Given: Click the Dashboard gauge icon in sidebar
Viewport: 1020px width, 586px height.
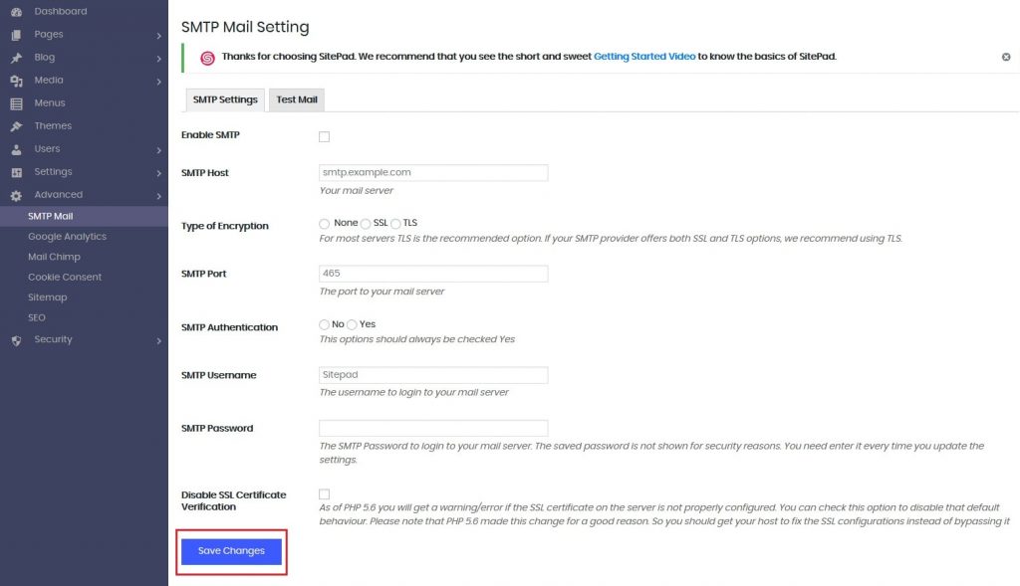Looking at the screenshot, I should pyautogui.click(x=16, y=12).
